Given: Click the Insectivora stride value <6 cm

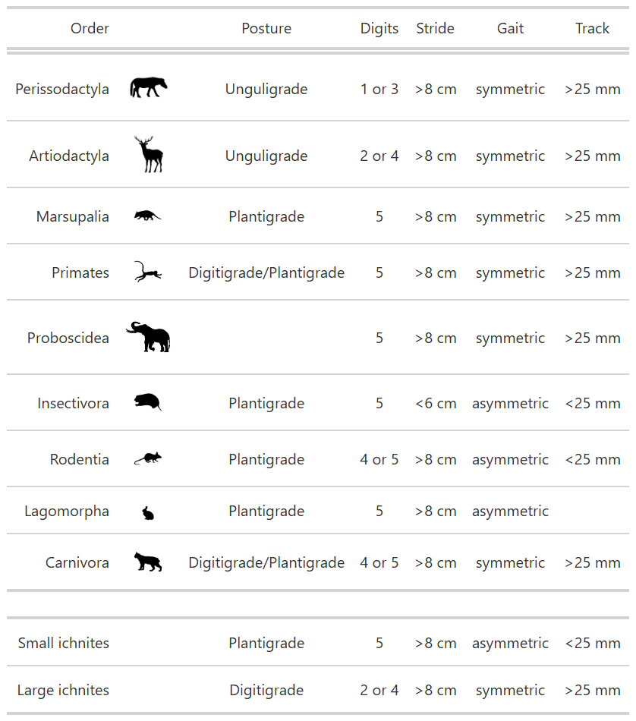Looking at the screenshot, I should [x=436, y=404].
